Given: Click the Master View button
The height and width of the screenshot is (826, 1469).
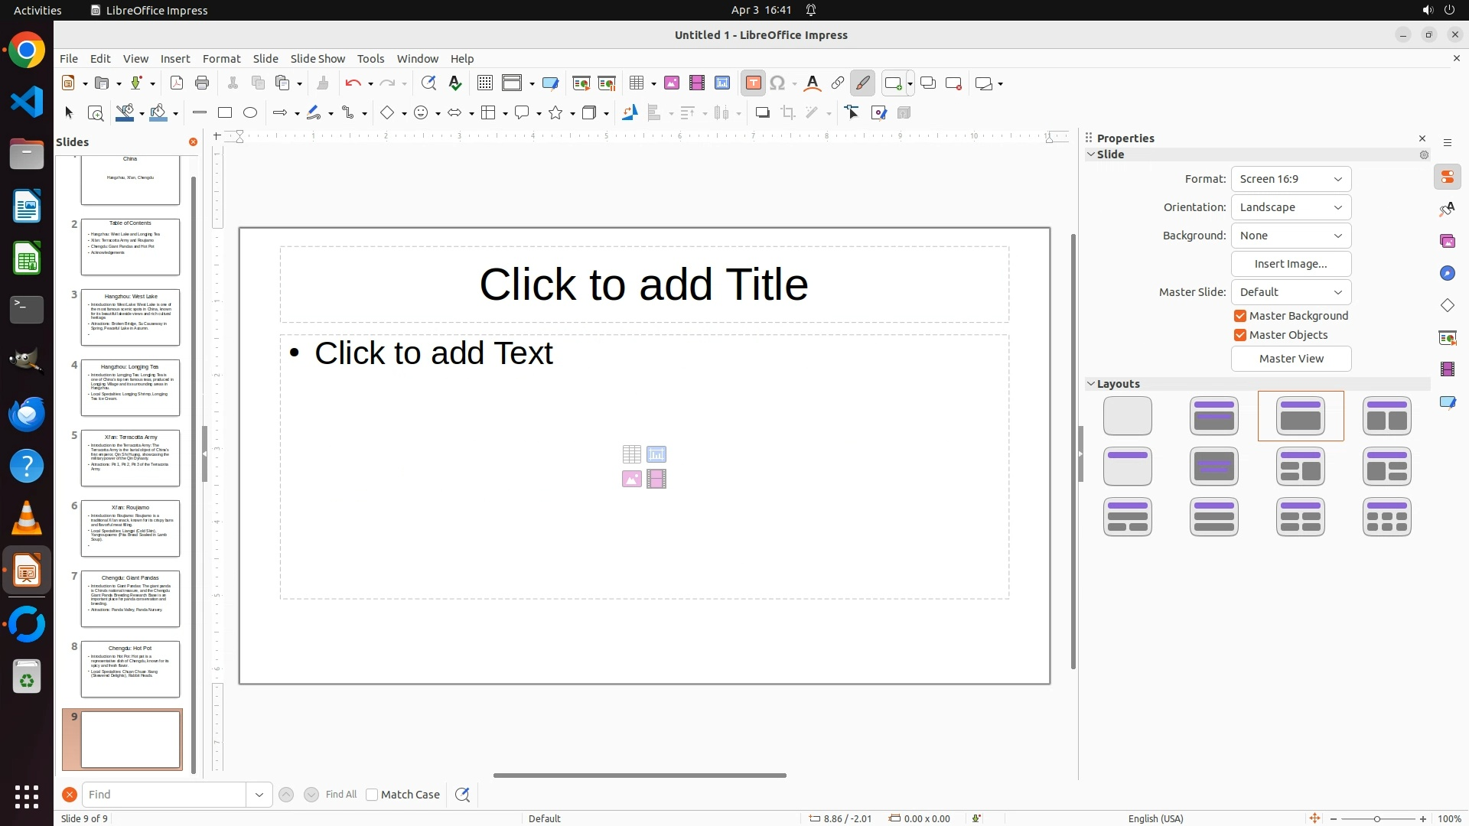Looking at the screenshot, I should point(1291,359).
